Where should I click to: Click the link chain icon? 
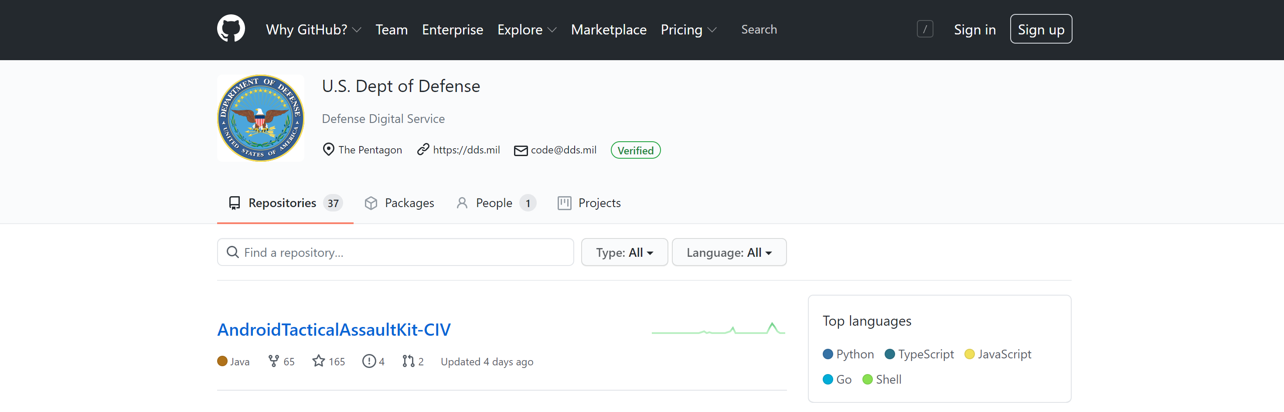[423, 150]
